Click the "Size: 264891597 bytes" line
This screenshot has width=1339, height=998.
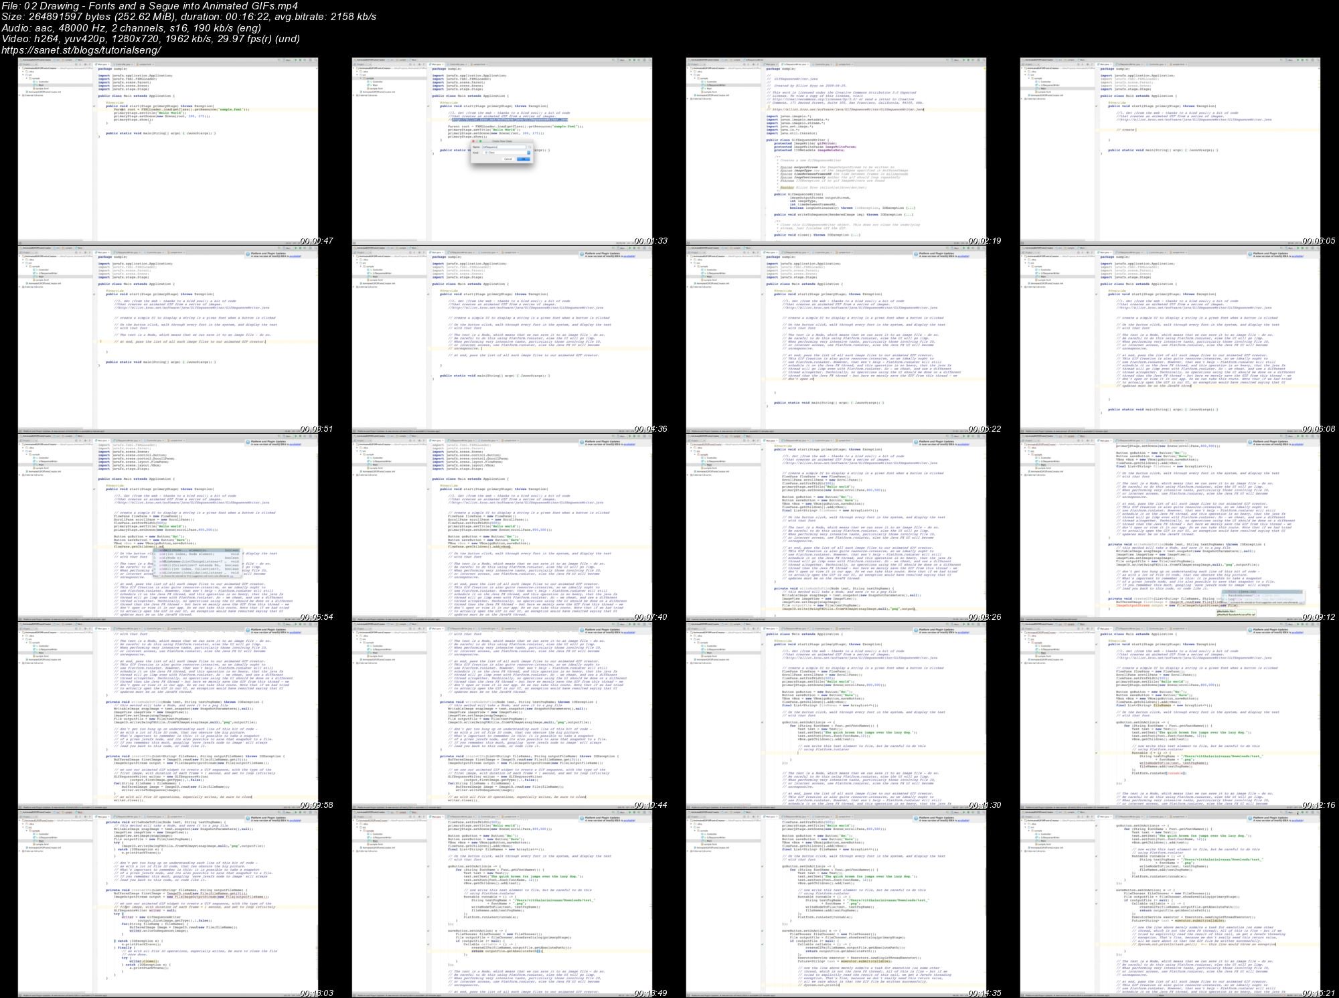(x=189, y=17)
